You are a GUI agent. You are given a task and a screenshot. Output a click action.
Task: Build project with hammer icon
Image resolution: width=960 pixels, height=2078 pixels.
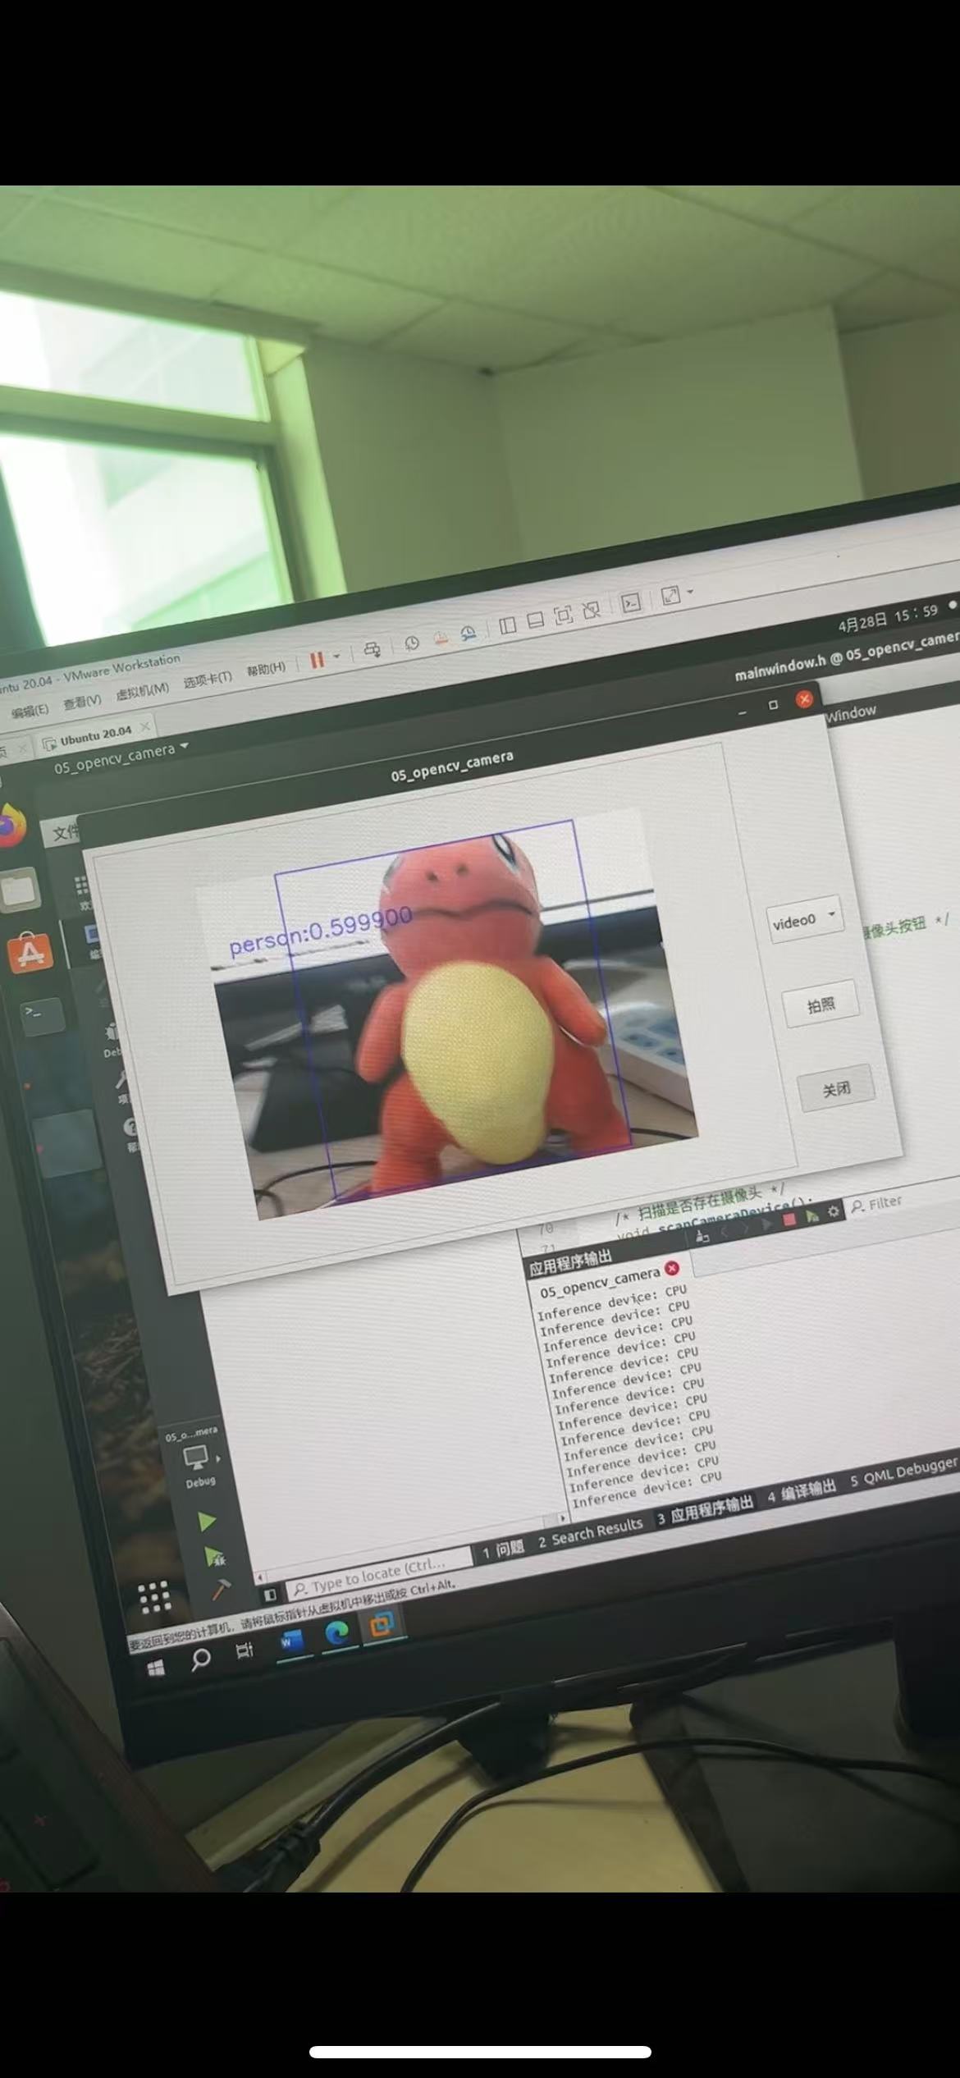pyautogui.click(x=221, y=1589)
